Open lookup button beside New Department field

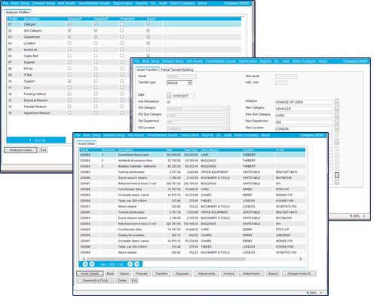(x=337, y=122)
